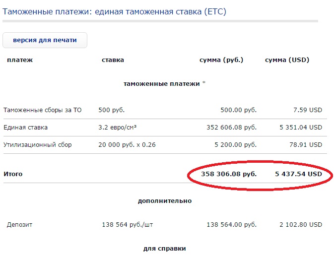Screen dimensions: 335x262
Task: Click the total 5 437.54 USD value
Action: (298, 174)
